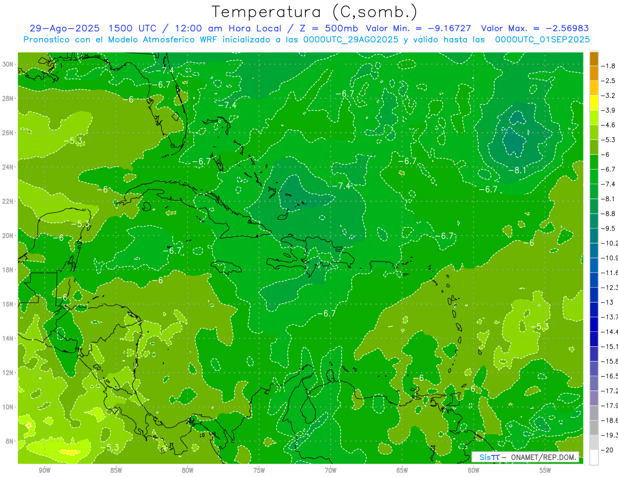618x477 pixels.
Task: Click the -8.8 colorbar tick label
Action: 609,213
